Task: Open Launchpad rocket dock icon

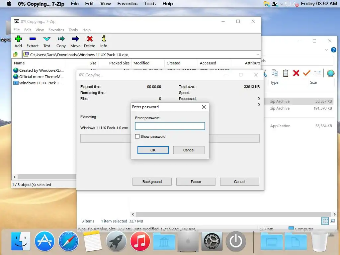Action: (116, 241)
